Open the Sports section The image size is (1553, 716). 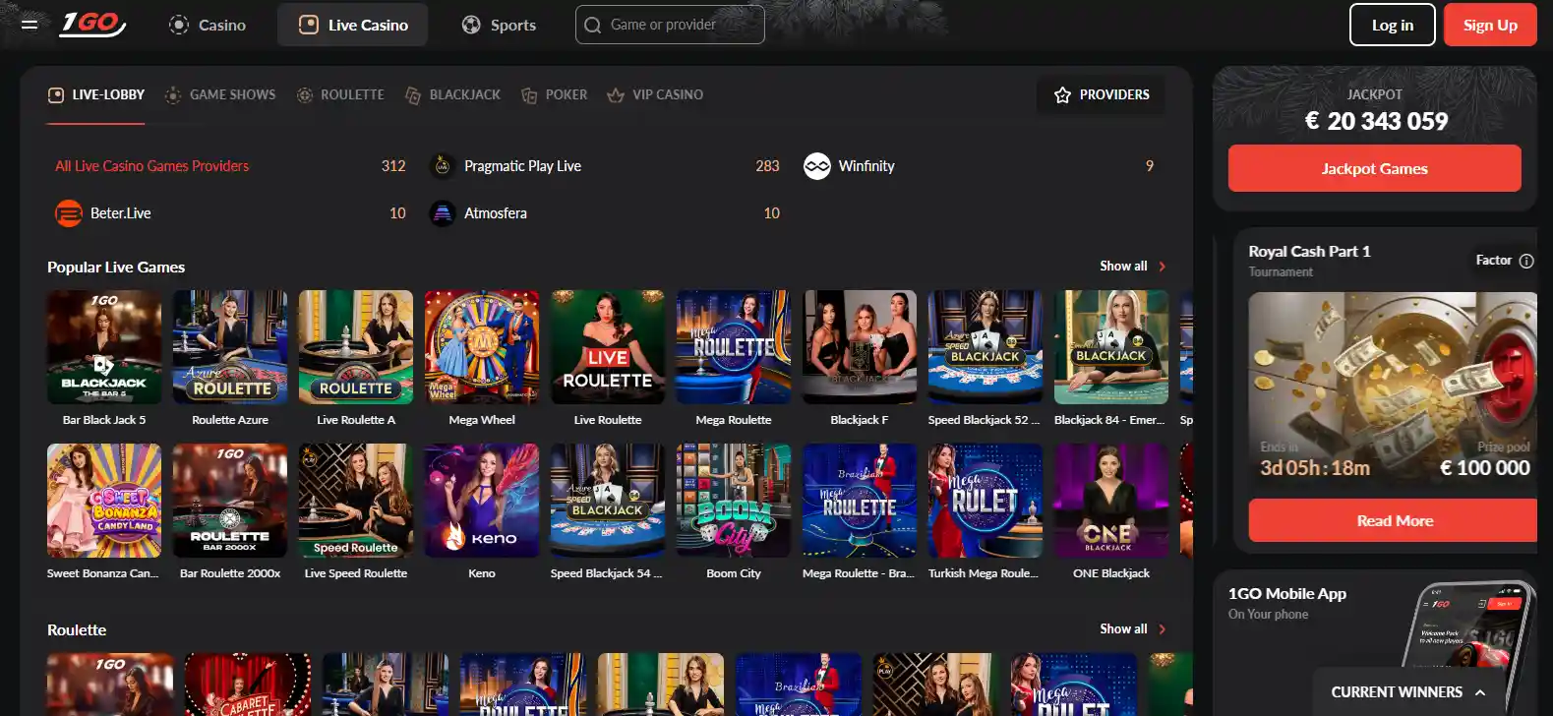point(499,25)
